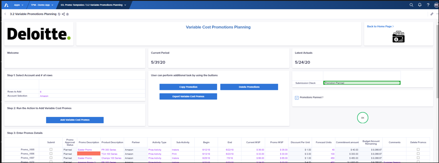Click the Deloitte logo image
This screenshot has height=163, width=439.
(x=39, y=34)
